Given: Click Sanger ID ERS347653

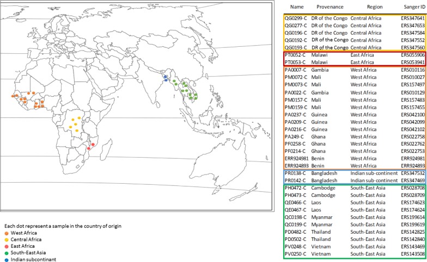Looking at the screenshot, I should (x=413, y=26).
